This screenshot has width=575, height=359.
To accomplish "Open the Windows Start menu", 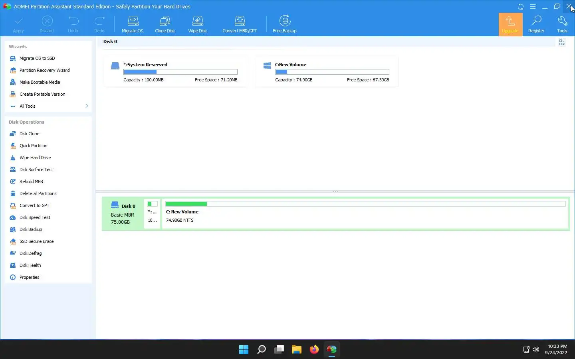I will (x=244, y=349).
